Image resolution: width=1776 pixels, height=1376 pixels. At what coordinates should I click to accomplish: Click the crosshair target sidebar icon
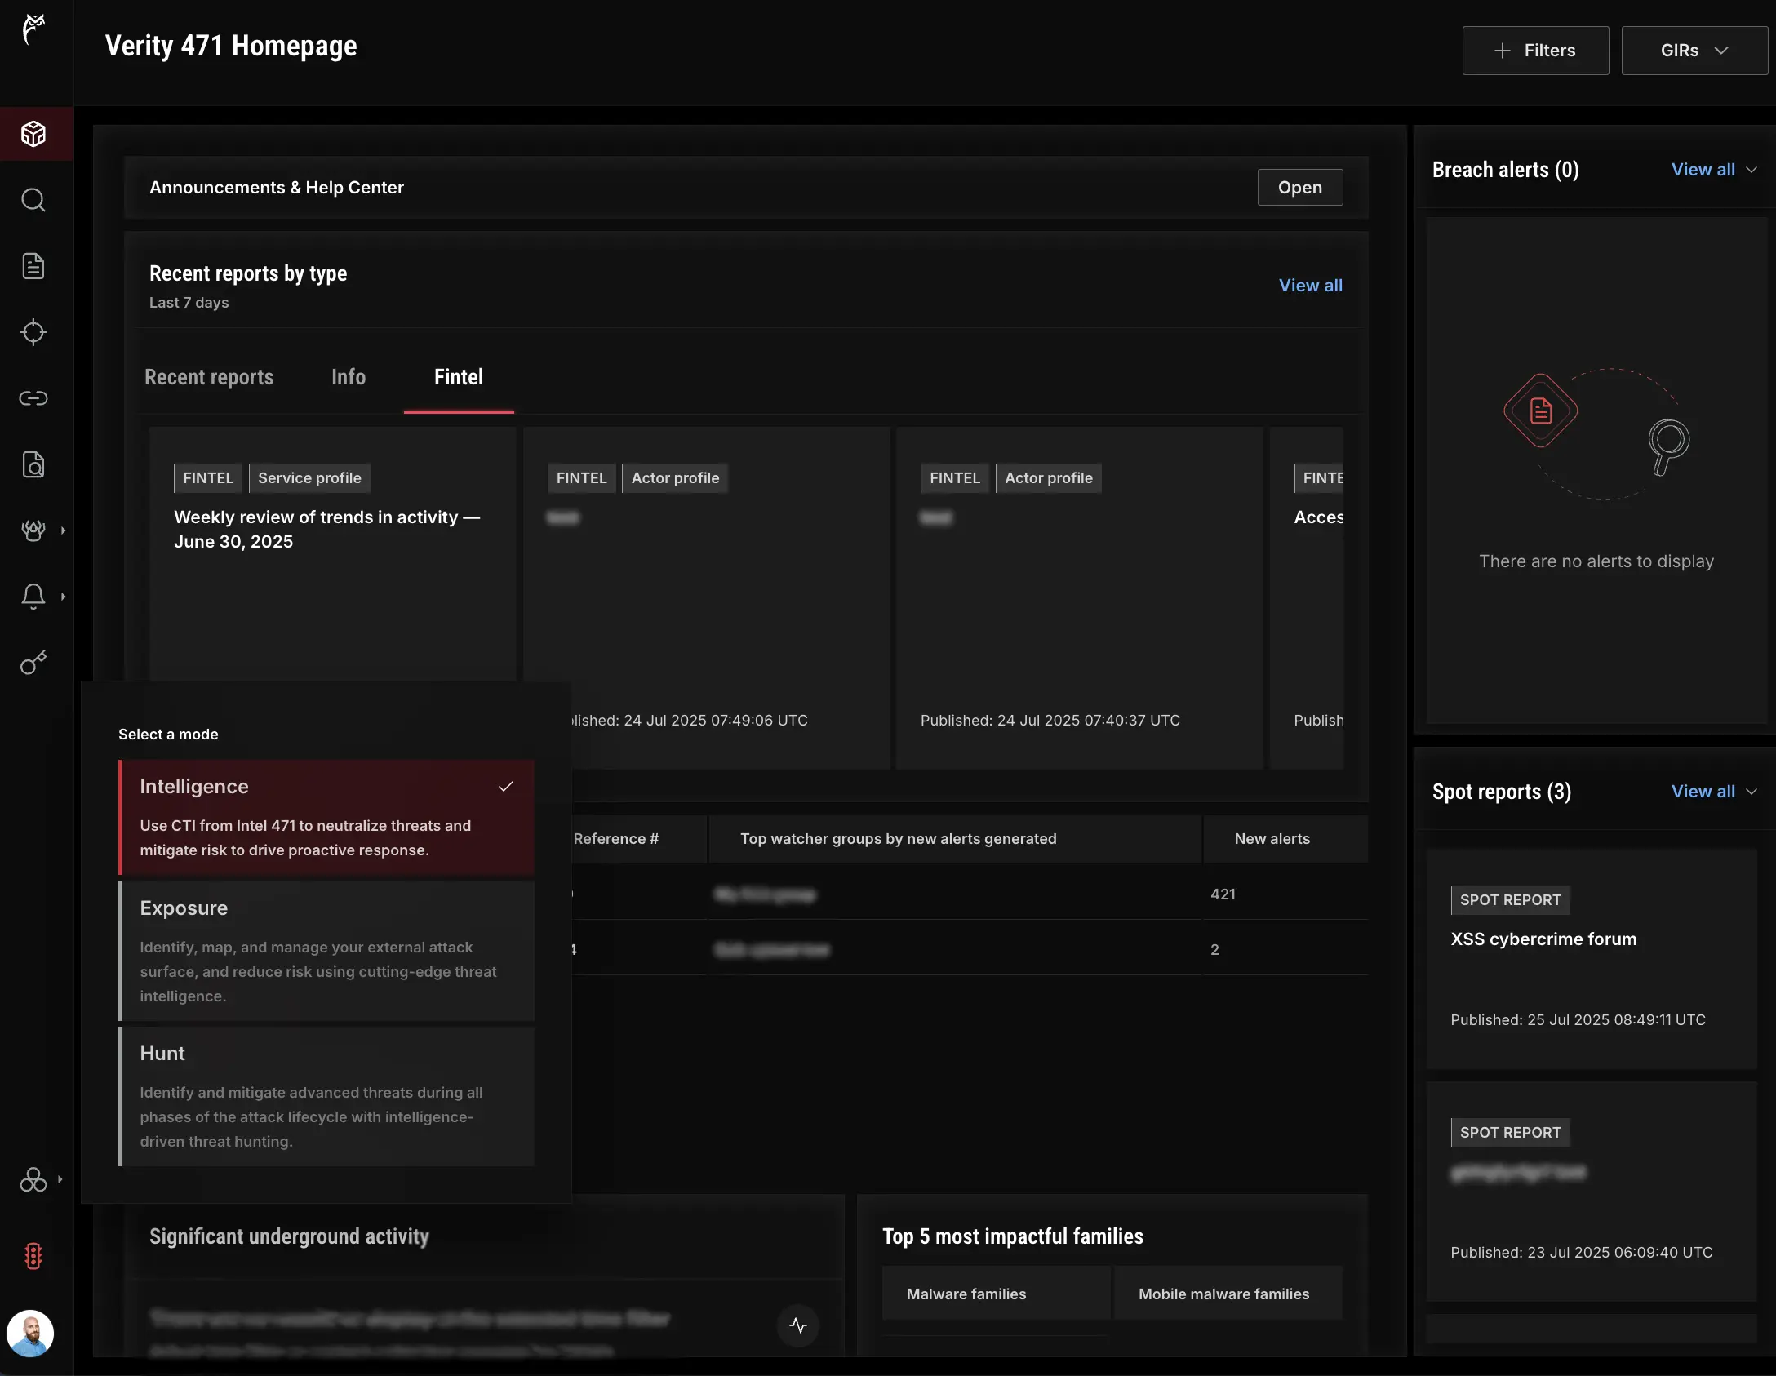pos(33,332)
